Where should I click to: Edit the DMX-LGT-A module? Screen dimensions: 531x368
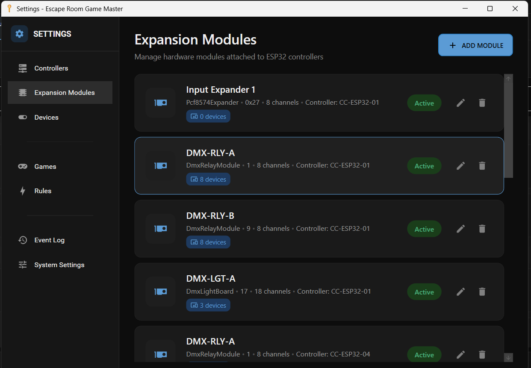click(x=460, y=292)
